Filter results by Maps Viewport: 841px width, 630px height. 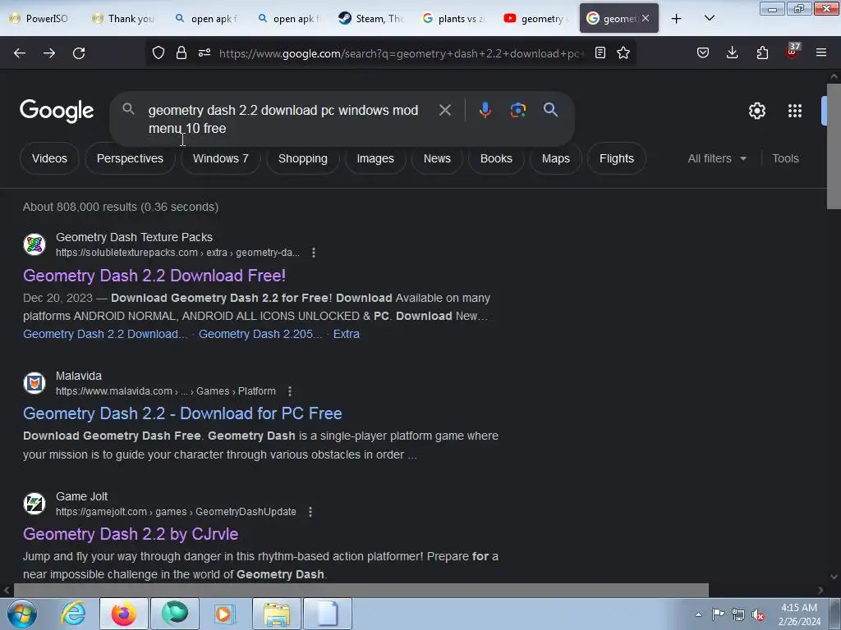556,158
